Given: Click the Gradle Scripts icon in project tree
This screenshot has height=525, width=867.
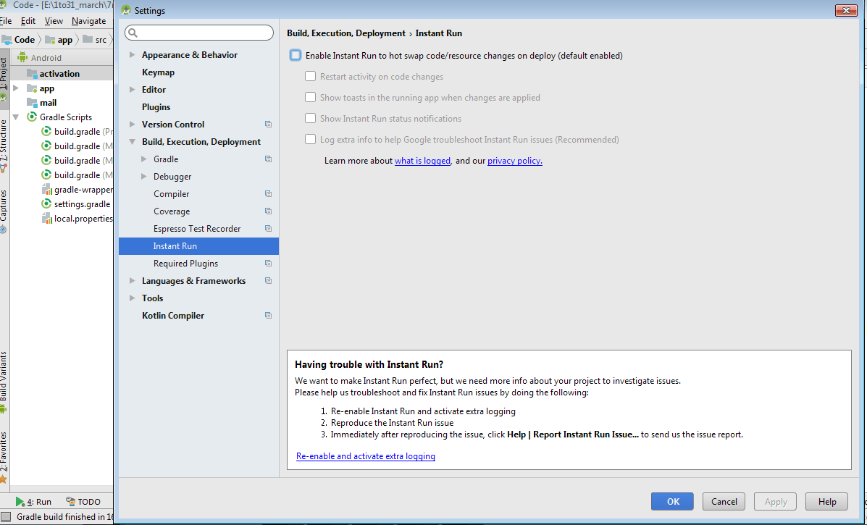Looking at the screenshot, I should point(32,117).
